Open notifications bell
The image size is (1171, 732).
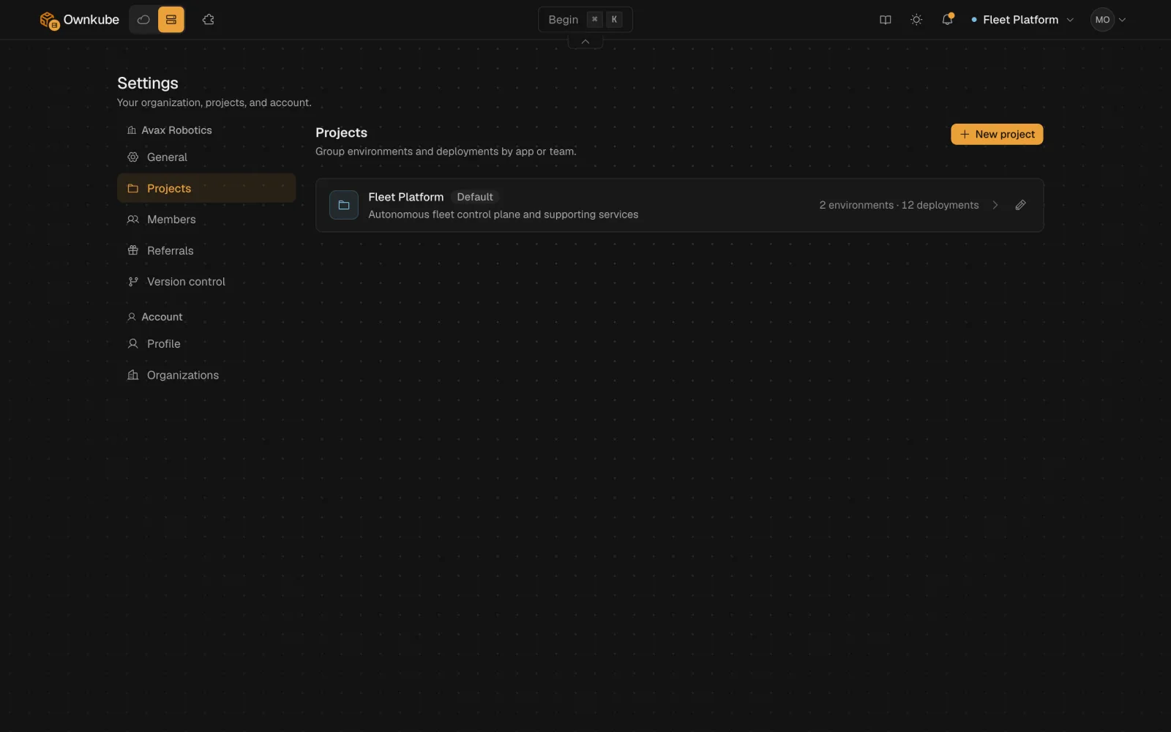coord(947,20)
